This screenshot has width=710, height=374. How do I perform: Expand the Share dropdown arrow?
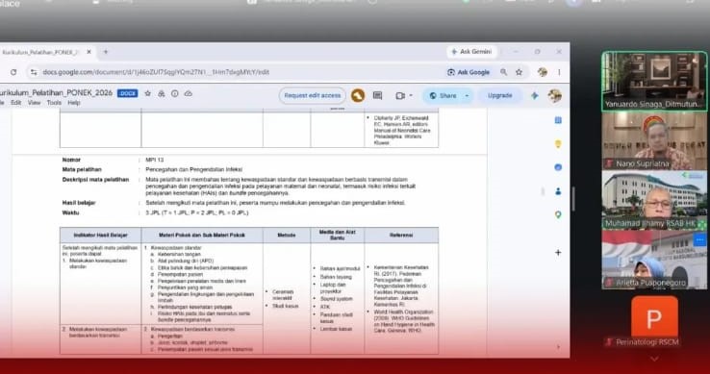point(467,95)
